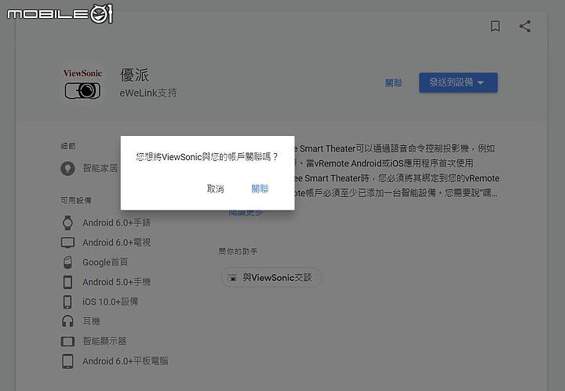The height and width of the screenshot is (391, 565).
Task: Click the share icon at top right
Action: [x=525, y=26]
